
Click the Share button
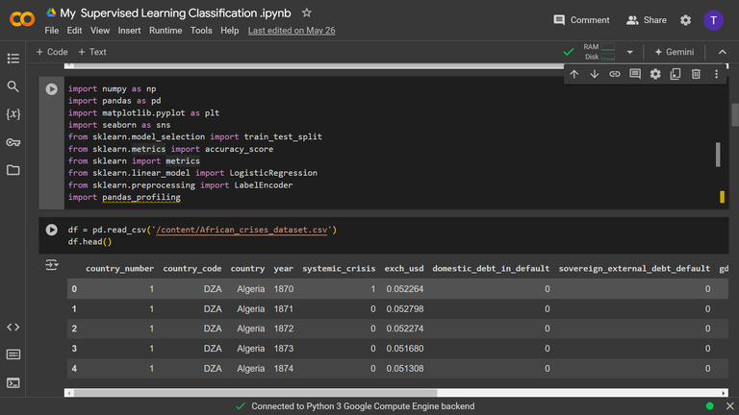pos(646,19)
